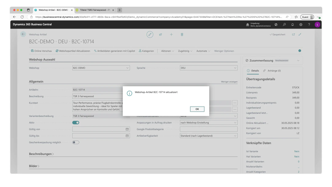The height and width of the screenshot is (187, 332).
Task: Click Dynamics 365 Business Central title
Action: (32, 24)
